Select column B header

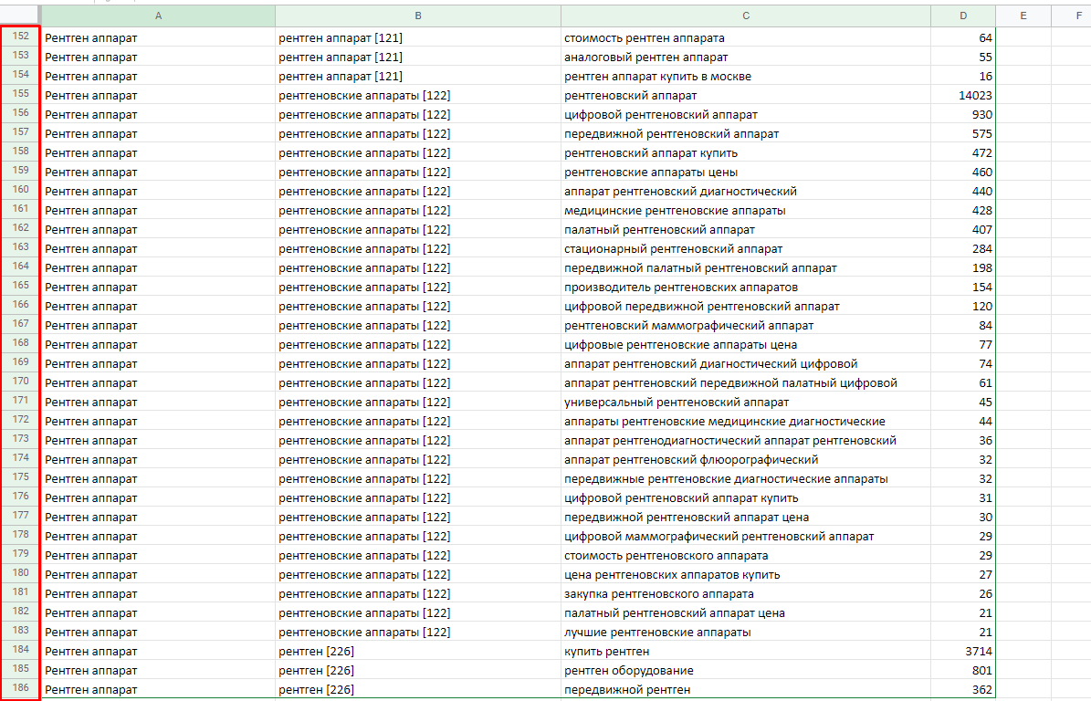pos(417,16)
